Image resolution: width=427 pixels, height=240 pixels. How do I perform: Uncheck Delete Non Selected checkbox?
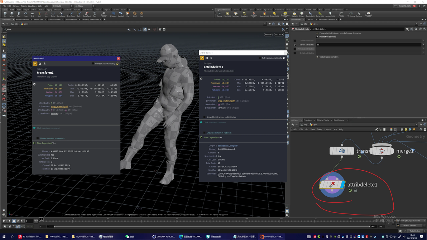317,36
